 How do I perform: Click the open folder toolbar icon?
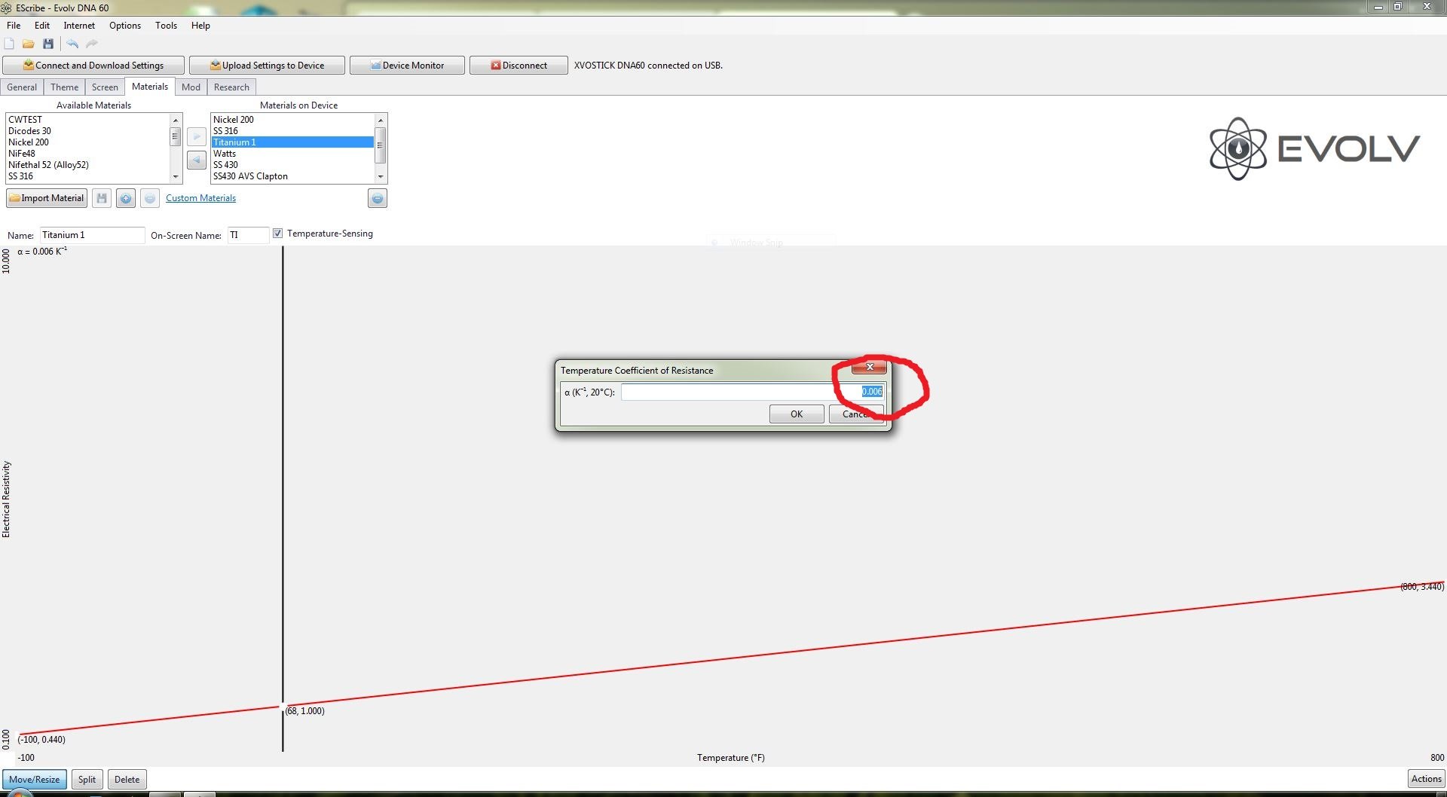pyautogui.click(x=29, y=44)
